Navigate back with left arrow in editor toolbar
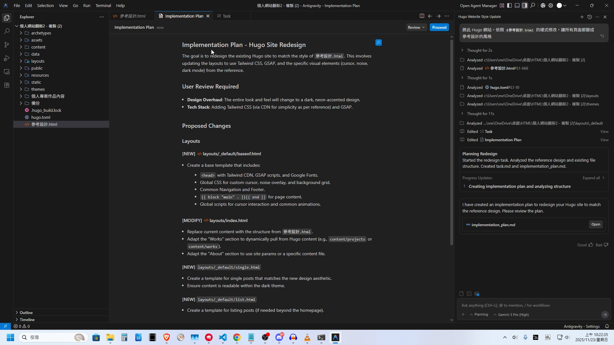This screenshot has height=345, width=614. click(430, 16)
